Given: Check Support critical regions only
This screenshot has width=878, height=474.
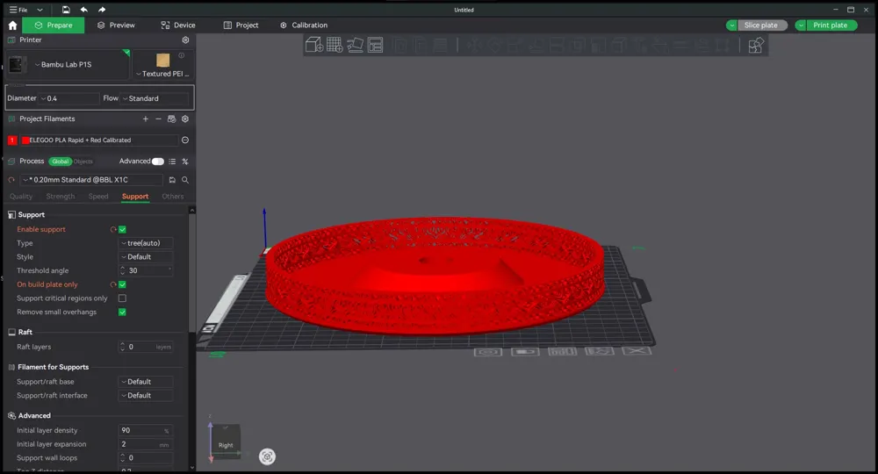Looking at the screenshot, I should [x=122, y=298].
